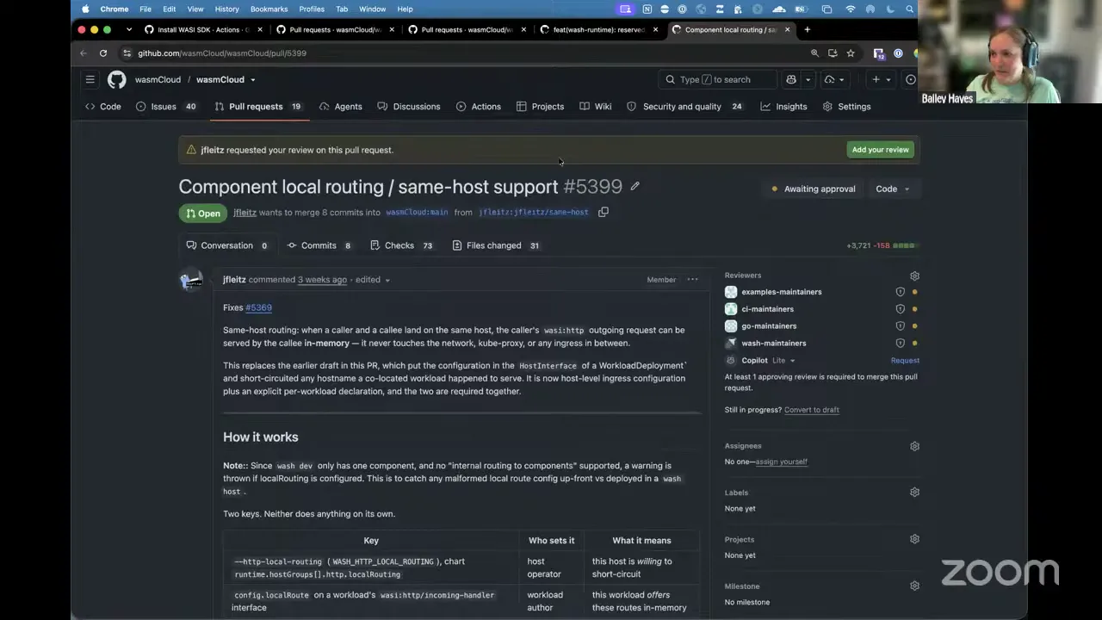Viewport: 1102px width, 620px height.
Task: Select the Conversation tab
Action: click(x=227, y=245)
